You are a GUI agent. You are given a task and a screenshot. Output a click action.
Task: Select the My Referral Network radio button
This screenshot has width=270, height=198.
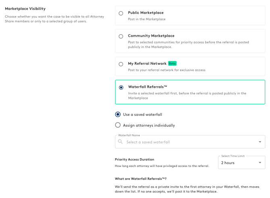click(x=121, y=64)
